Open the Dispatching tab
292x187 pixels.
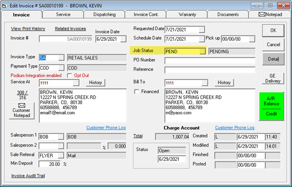pos(104,14)
